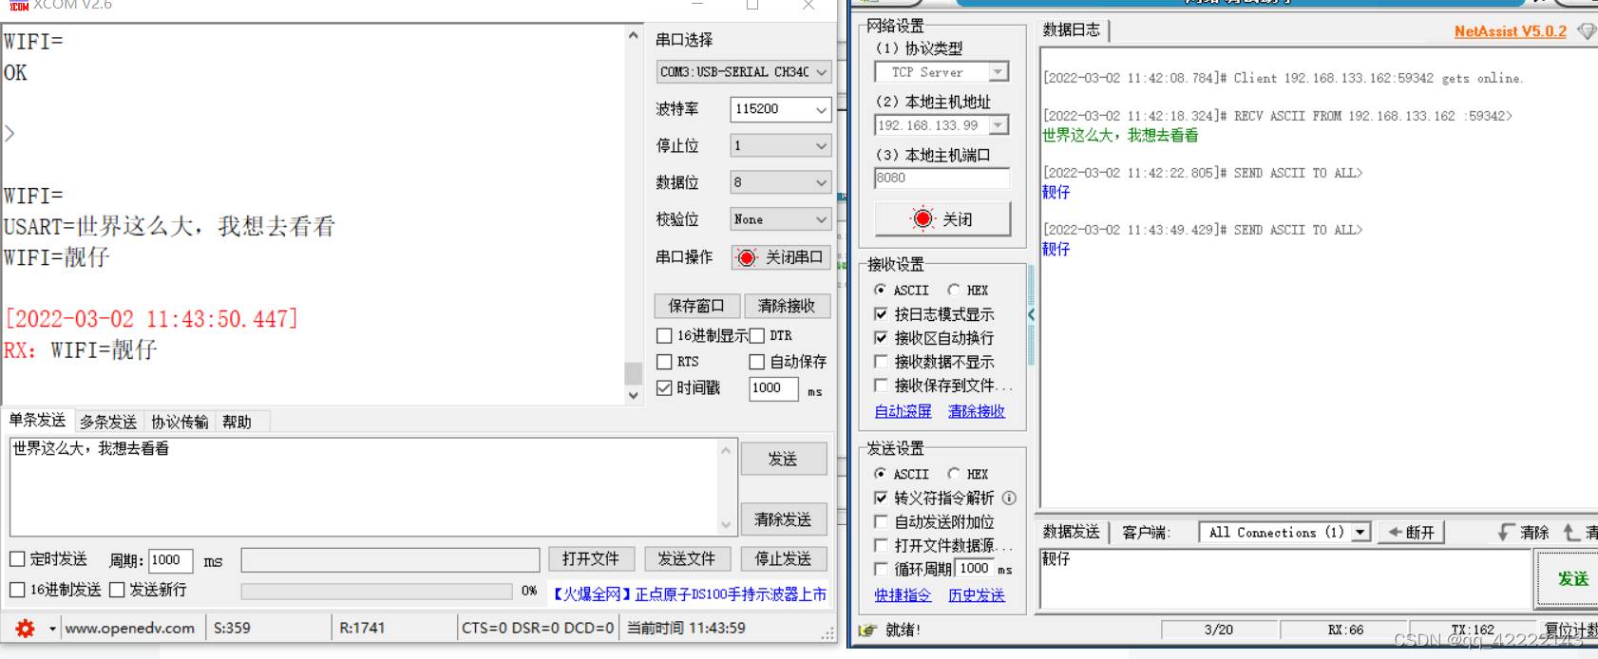The height and width of the screenshot is (659, 1598).
Task: Toggle 发送新行 checkbox
Action: [x=117, y=590]
